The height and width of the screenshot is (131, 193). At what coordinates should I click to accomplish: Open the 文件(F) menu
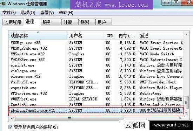coord(9,13)
